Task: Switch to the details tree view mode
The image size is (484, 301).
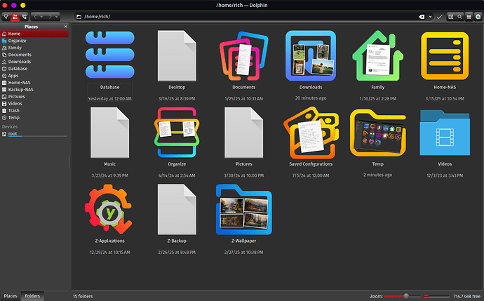Action: [24, 17]
